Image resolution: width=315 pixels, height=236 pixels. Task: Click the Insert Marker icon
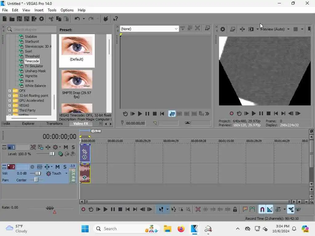(245, 210)
